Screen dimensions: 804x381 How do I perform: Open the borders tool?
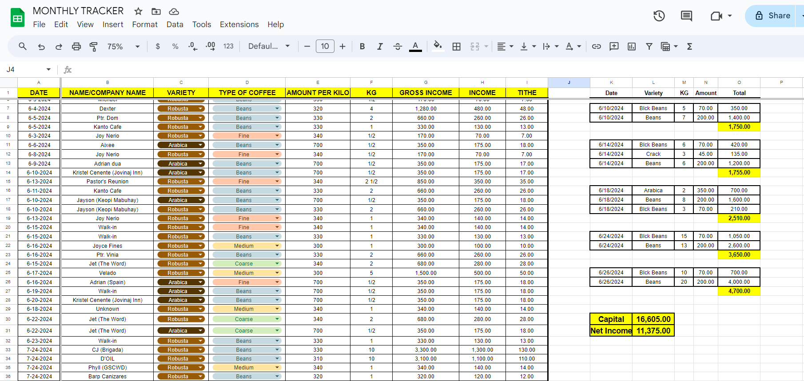coord(456,46)
